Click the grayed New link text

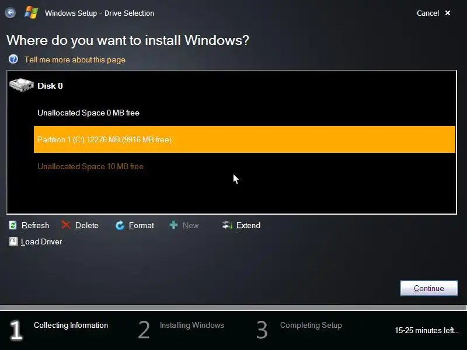point(191,226)
